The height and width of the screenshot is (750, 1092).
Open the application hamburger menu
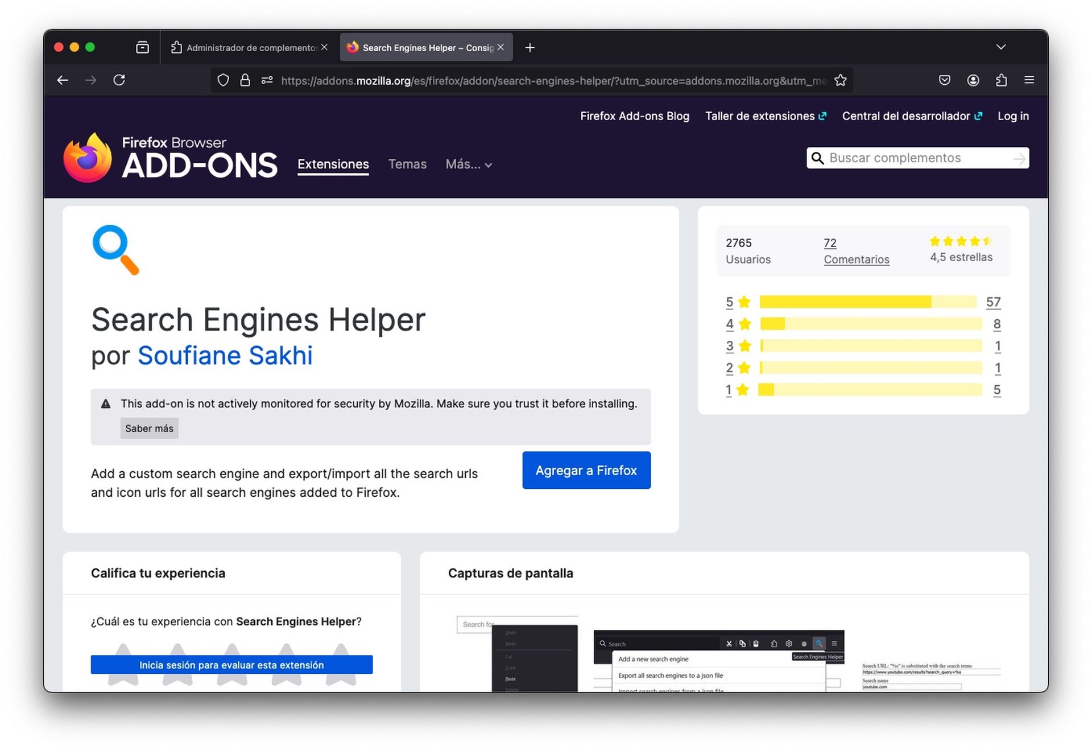click(x=1029, y=80)
